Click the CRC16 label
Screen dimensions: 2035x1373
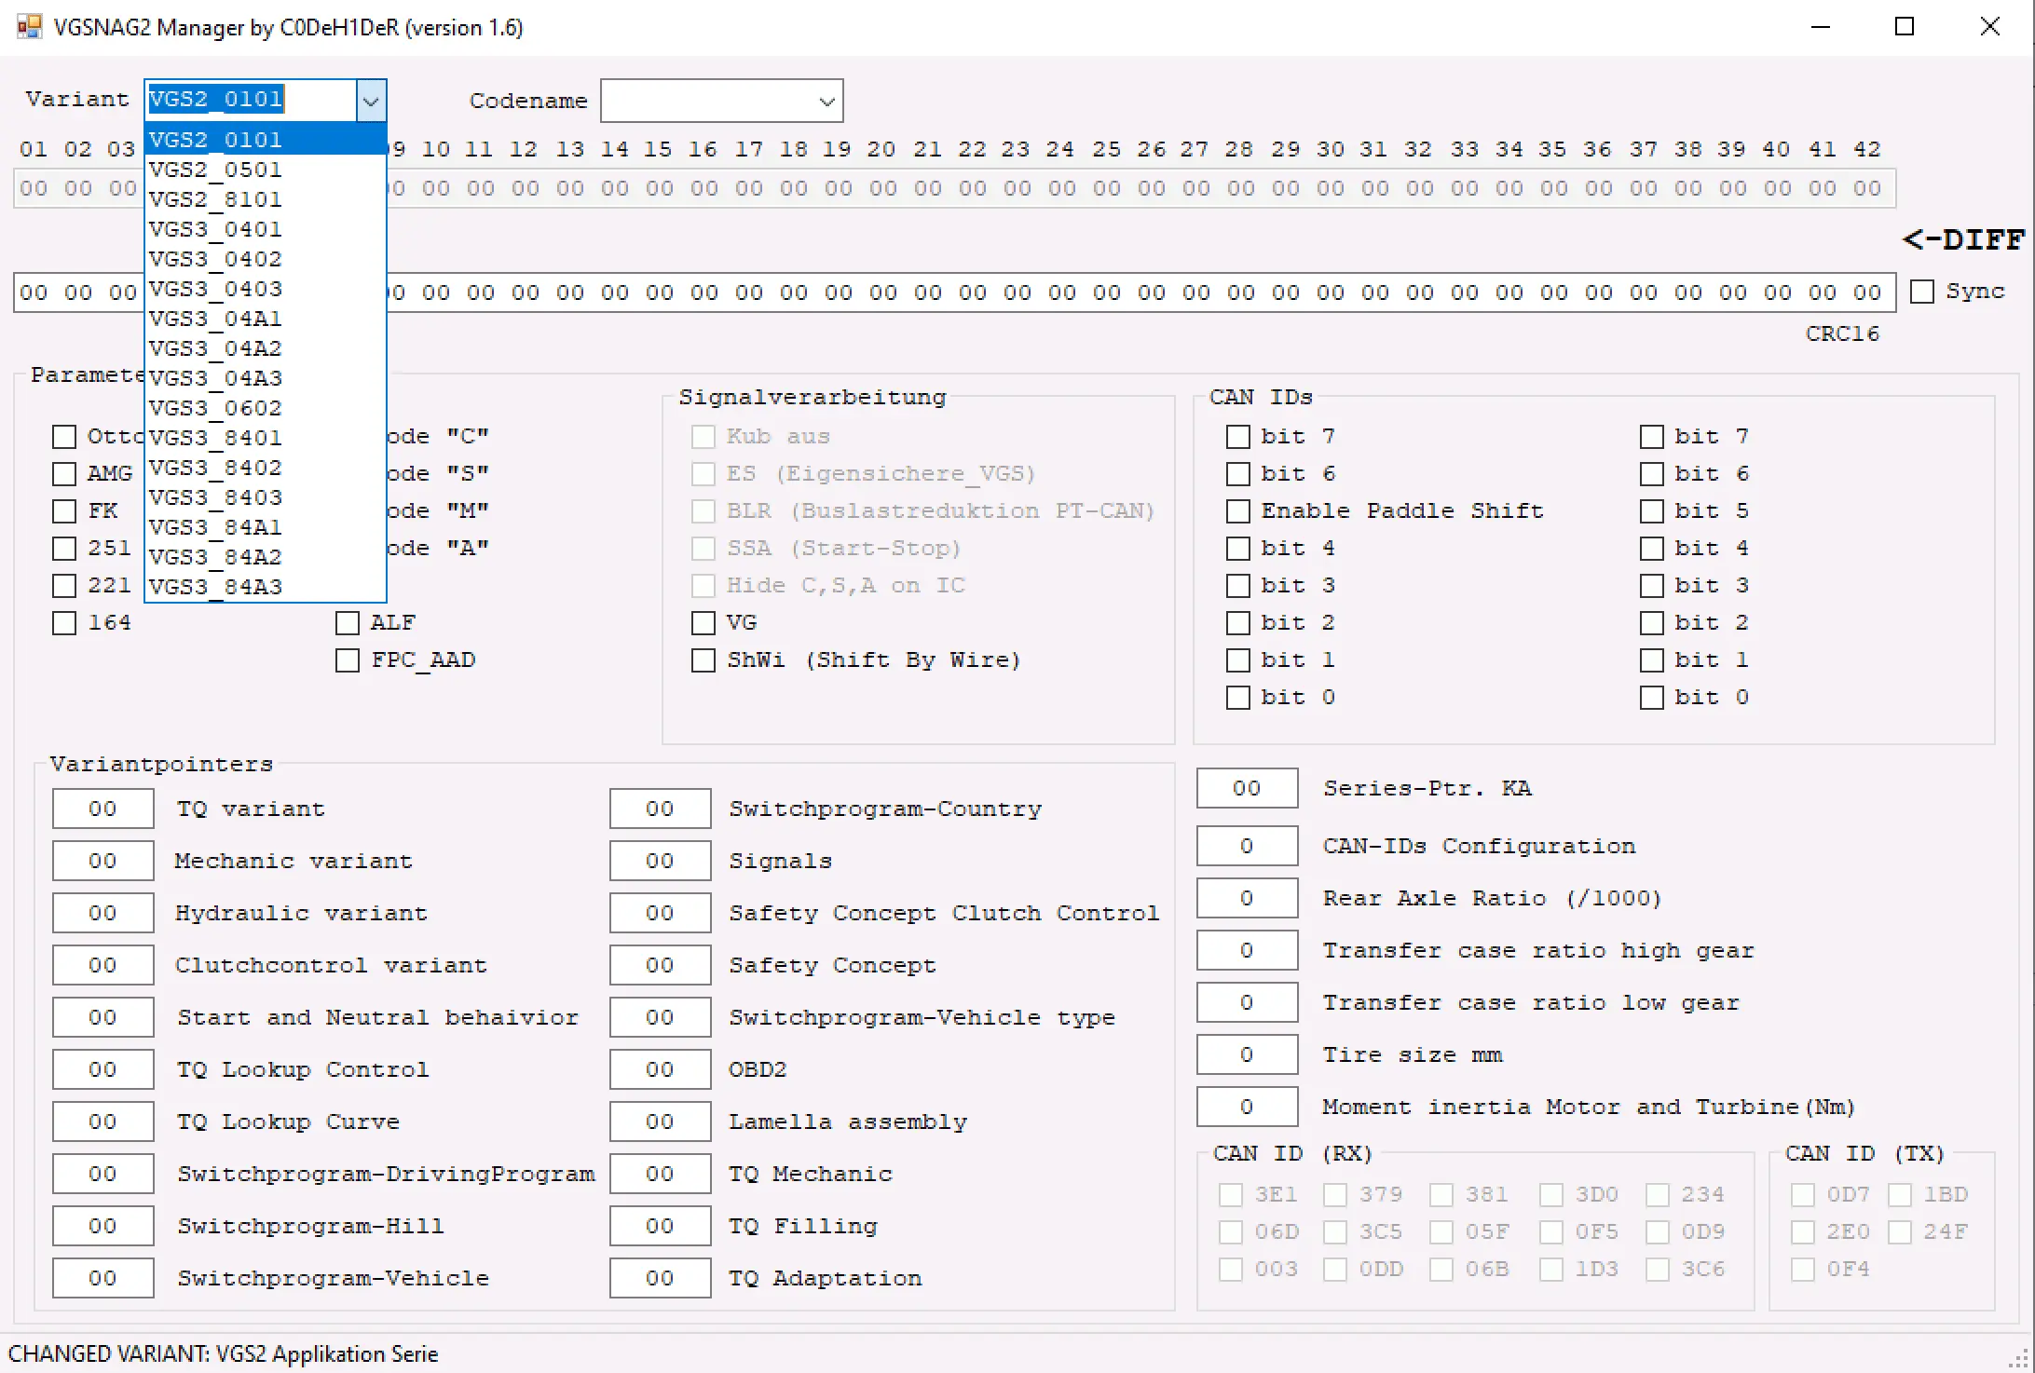[1842, 333]
